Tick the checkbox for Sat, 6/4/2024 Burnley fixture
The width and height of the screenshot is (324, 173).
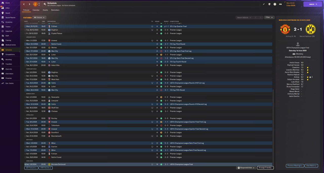(x=25, y=118)
